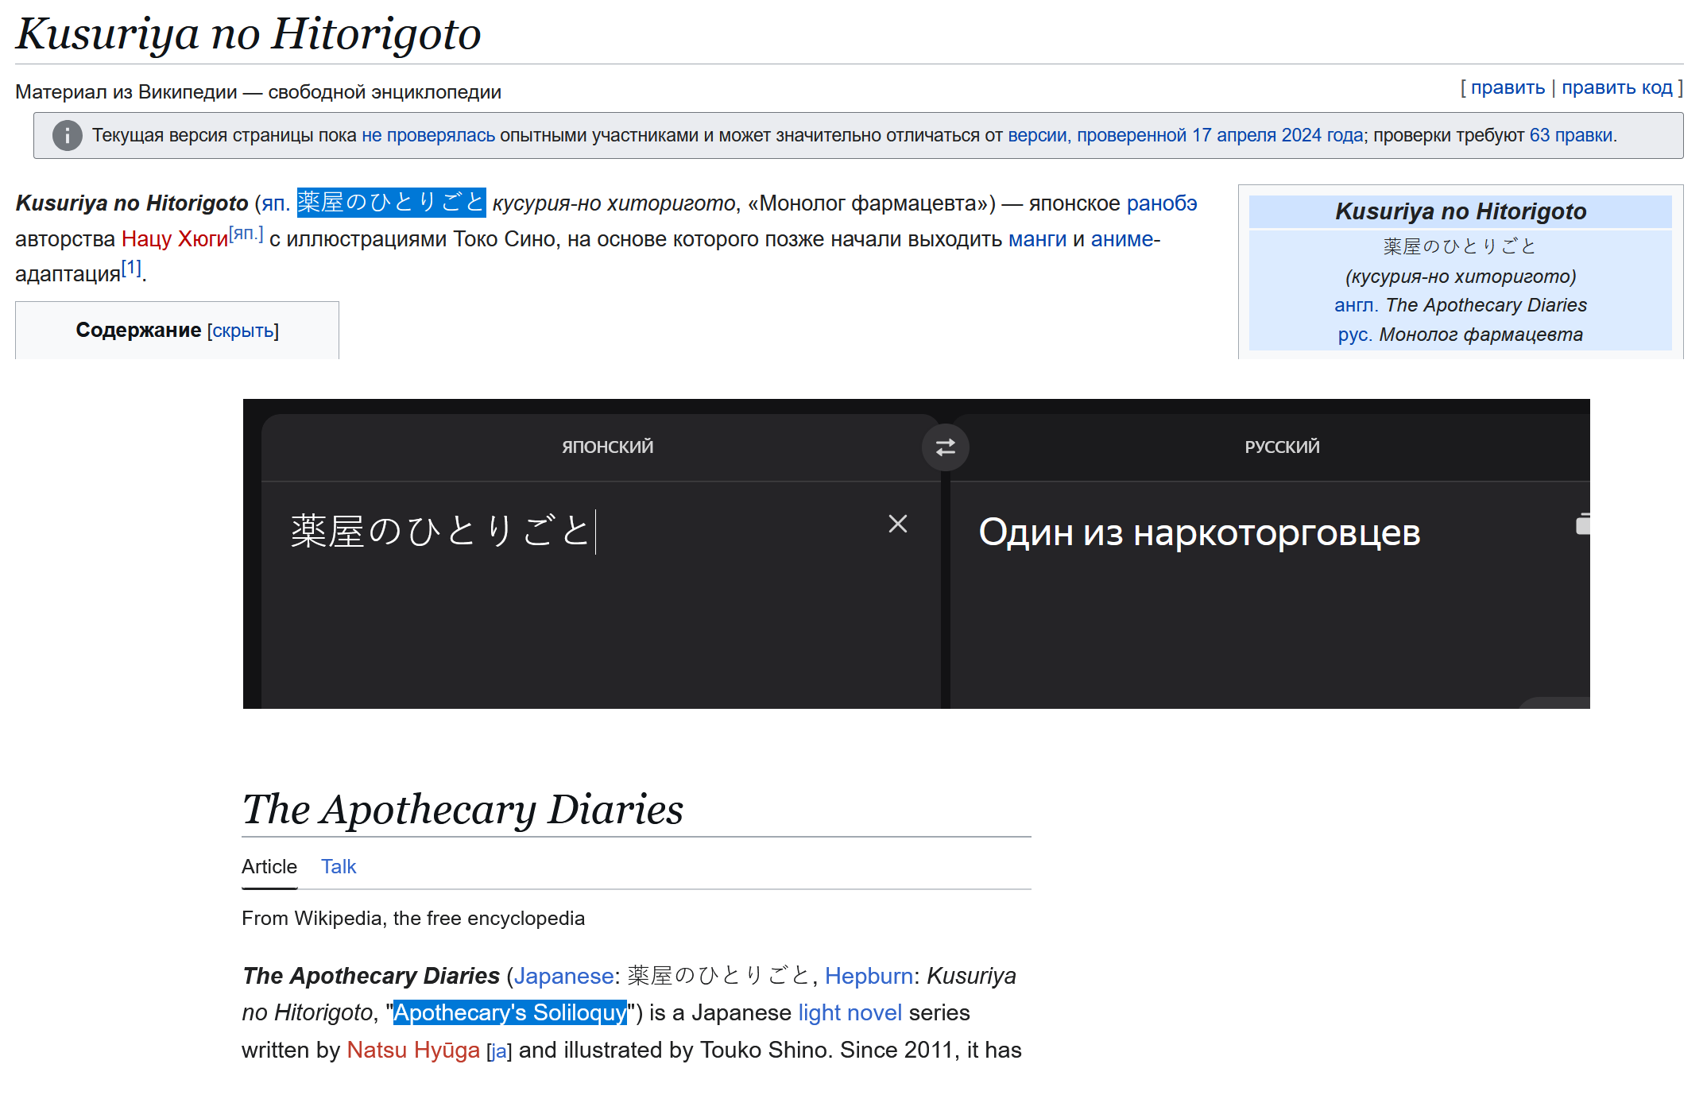Image resolution: width=1707 pixels, height=1099 pixels.
Task: Click the яп. link before the Japanese title
Action: [x=276, y=203]
